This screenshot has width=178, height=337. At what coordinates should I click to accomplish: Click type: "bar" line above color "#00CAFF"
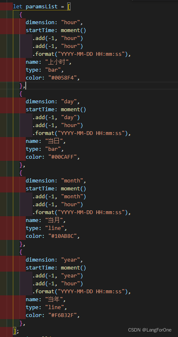pyautogui.click(x=45, y=149)
